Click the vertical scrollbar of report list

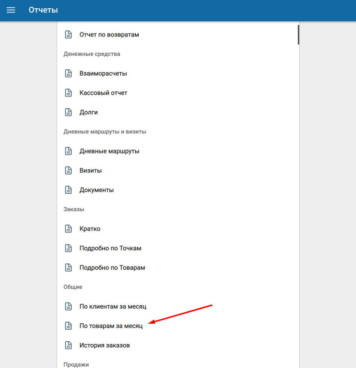tap(298, 35)
